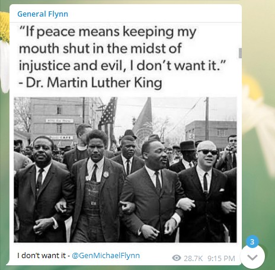Click the CAFE sign in the photo
This screenshot has width=275, height=270.
point(61,138)
